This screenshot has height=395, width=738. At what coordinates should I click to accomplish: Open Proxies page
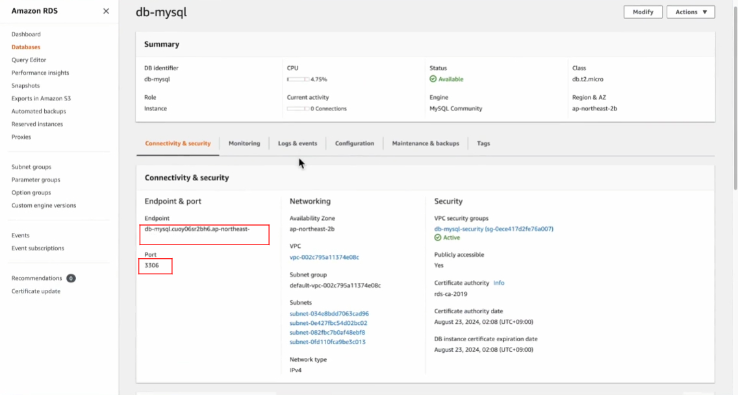pyautogui.click(x=21, y=137)
